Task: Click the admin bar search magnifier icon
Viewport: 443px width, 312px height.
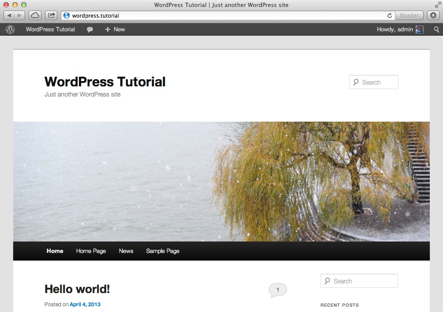Action: click(x=436, y=30)
